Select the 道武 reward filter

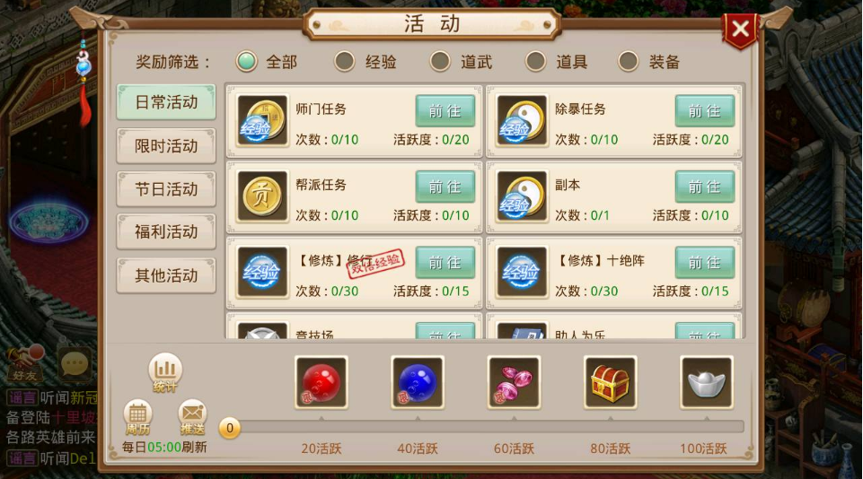462,62
